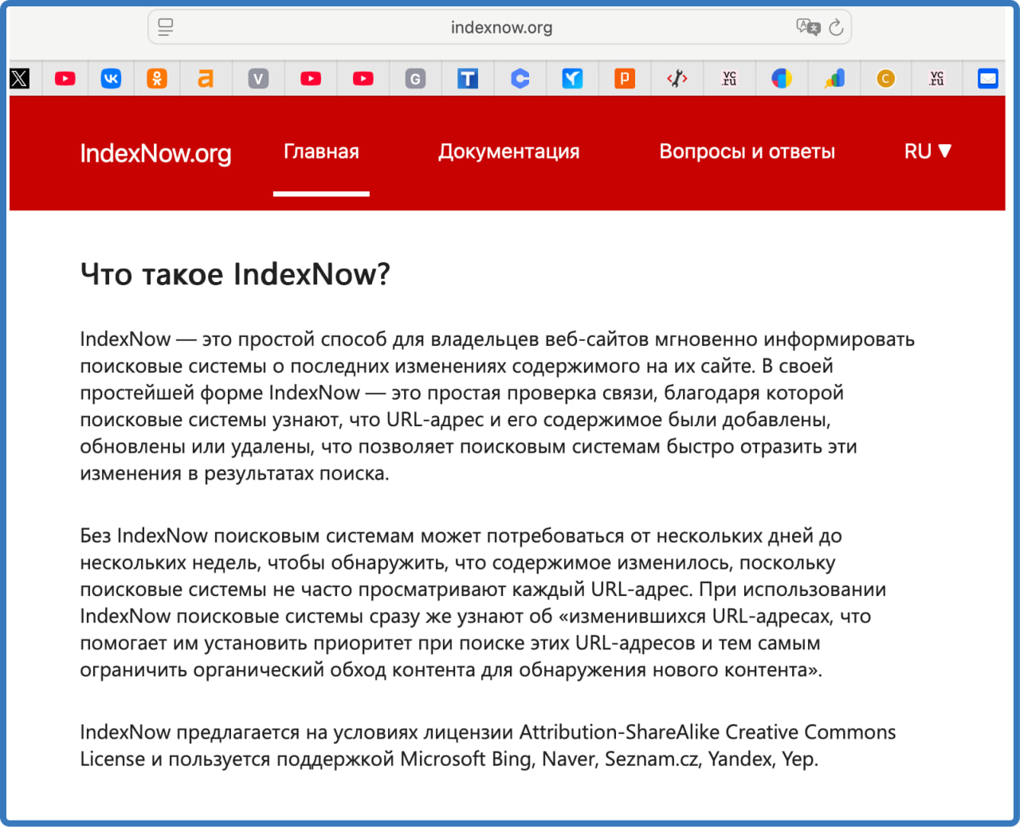
Task: Click the multicolored circle bookmark icon
Action: pyautogui.click(x=782, y=78)
